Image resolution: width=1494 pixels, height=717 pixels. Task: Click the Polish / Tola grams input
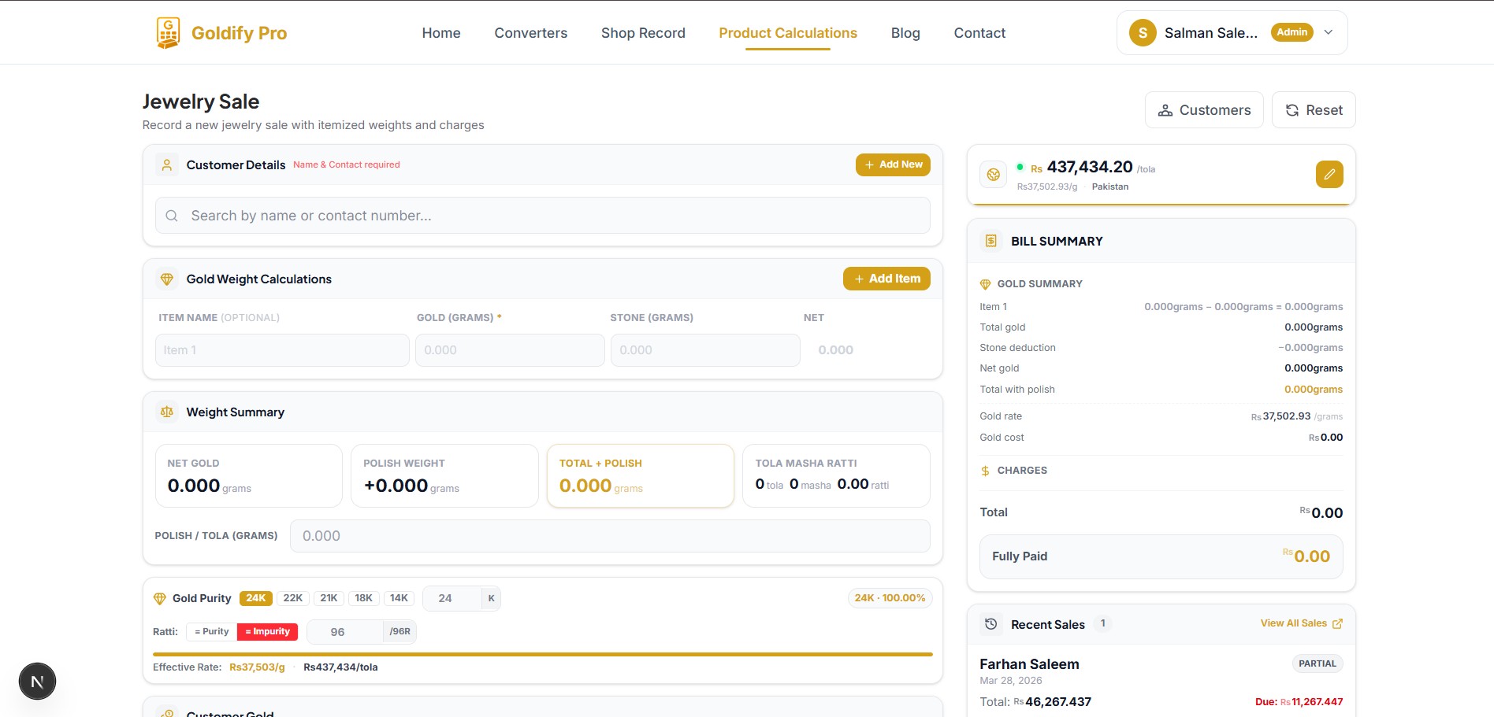(x=610, y=536)
